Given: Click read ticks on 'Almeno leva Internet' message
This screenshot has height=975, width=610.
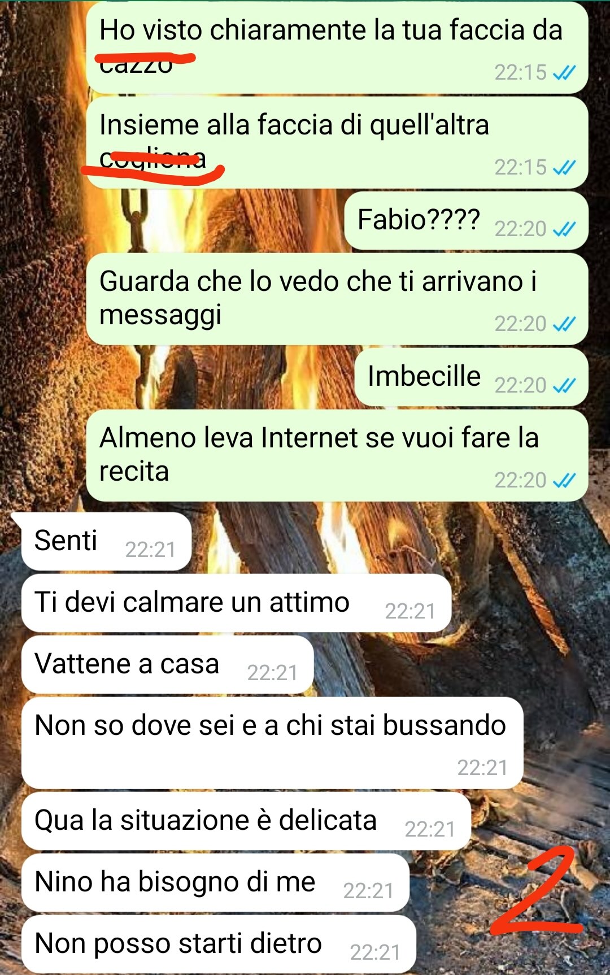Looking at the screenshot, I should 564,480.
